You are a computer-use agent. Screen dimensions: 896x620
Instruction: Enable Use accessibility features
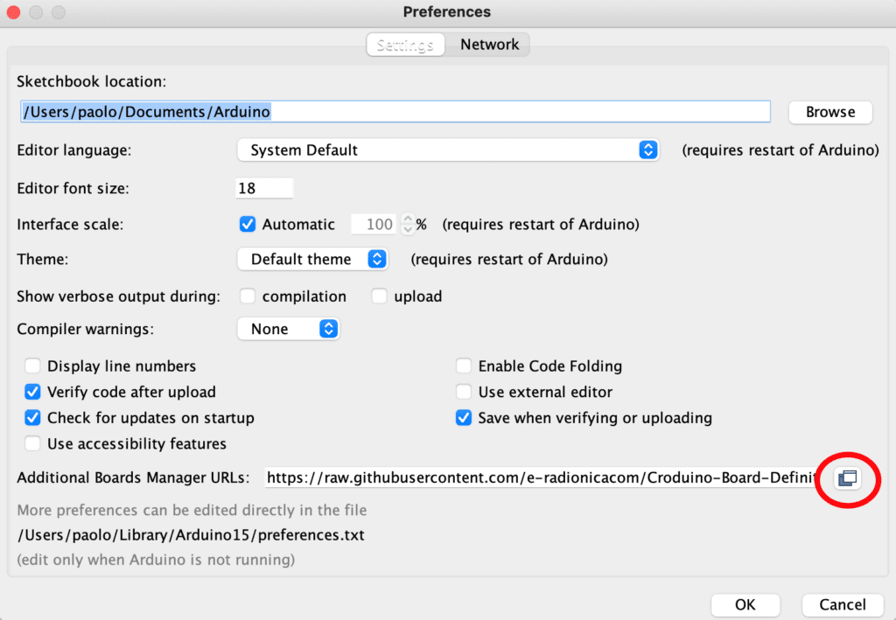pyautogui.click(x=32, y=443)
